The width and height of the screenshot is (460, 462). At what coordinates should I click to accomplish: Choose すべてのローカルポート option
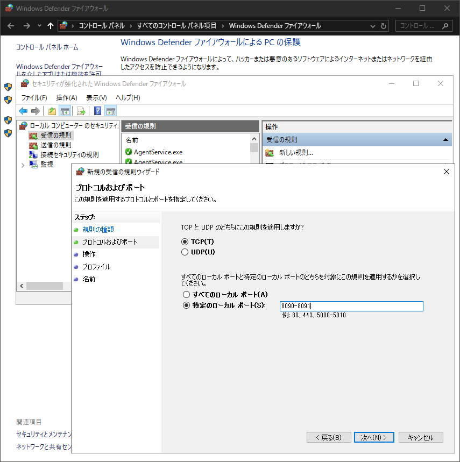(x=186, y=294)
